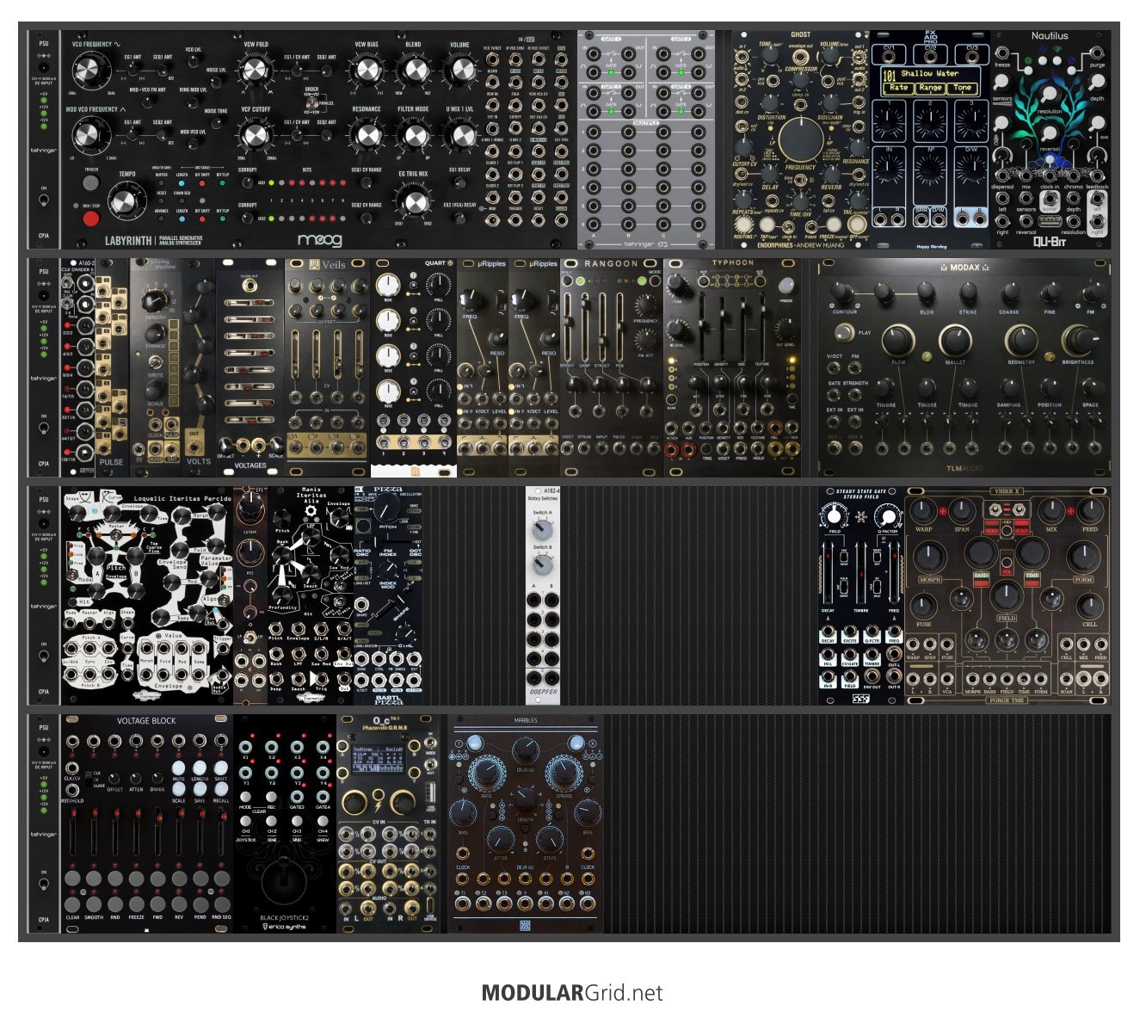Click the Nautilus reversal knob
The width and height of the screenshot is (1146, 1011).
[x=1050, y=133]
